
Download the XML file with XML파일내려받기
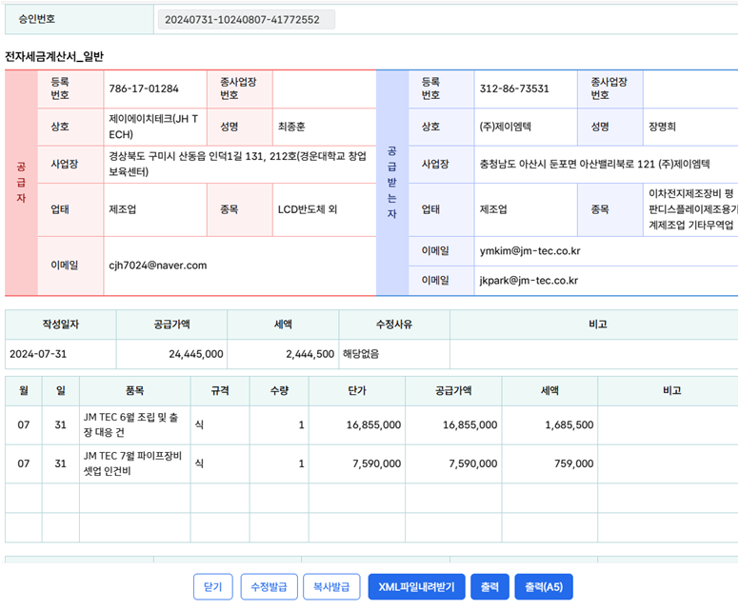[x=416, y=587]
